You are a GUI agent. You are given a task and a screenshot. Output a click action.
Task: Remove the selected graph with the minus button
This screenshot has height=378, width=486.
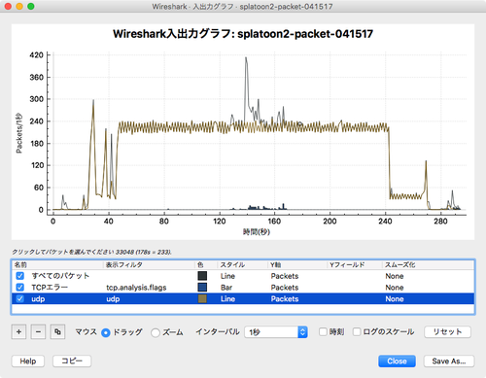[38, 331]
